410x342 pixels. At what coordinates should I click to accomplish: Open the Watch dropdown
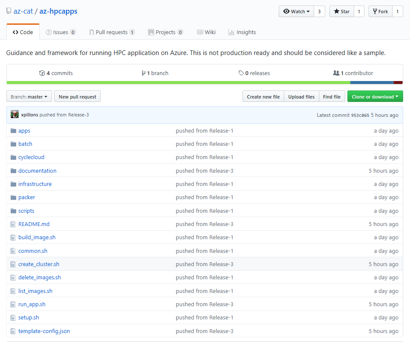pos(296,11)
